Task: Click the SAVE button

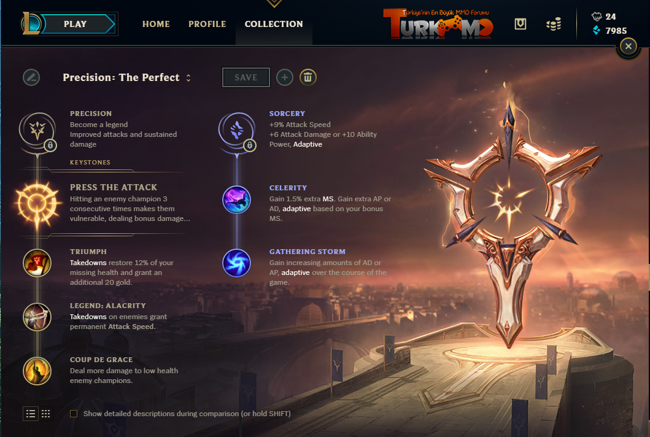Action: pos(246,77)
